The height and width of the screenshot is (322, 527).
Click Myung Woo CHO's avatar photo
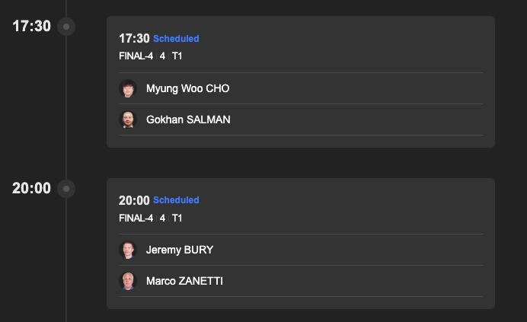coord(128,88)
